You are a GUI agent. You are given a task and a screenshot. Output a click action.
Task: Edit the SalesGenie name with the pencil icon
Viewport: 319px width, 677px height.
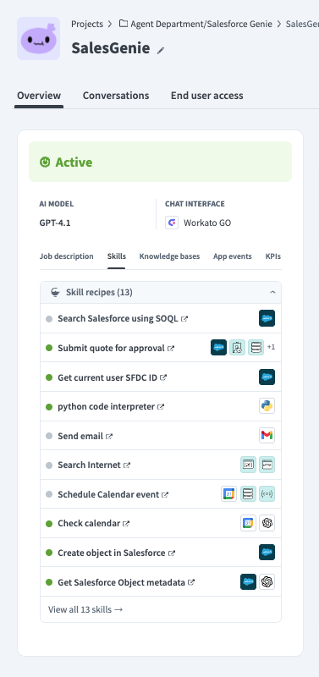(161, 51)
